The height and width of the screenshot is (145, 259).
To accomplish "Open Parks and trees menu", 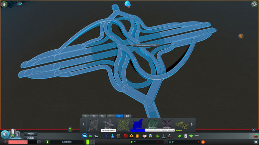I will (157, 136).
